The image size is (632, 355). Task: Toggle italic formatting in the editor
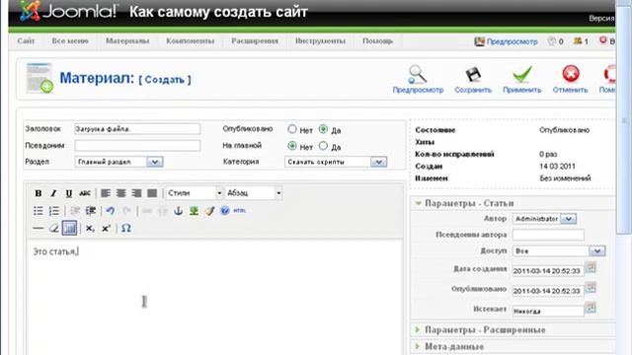tap(53, 193)
